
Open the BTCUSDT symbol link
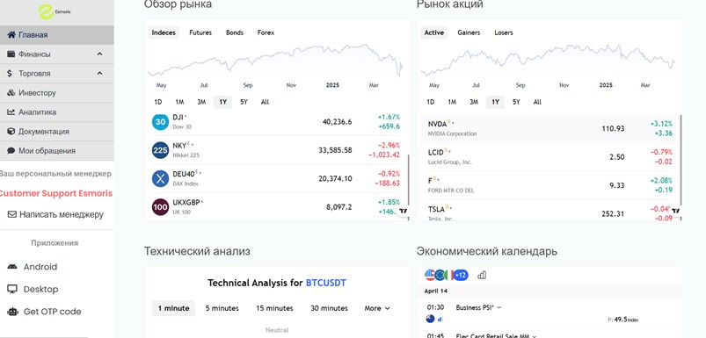click(326, 284)
